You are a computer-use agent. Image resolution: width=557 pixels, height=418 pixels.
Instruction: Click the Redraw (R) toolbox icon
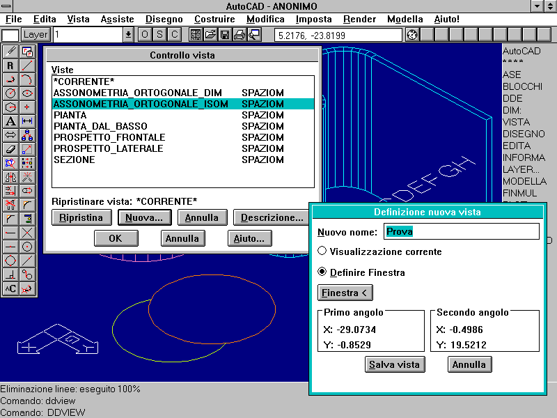point(10,65)
